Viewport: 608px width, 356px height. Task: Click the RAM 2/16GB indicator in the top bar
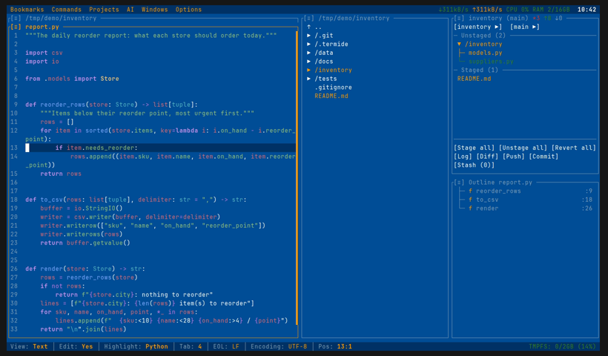[551, 10]
